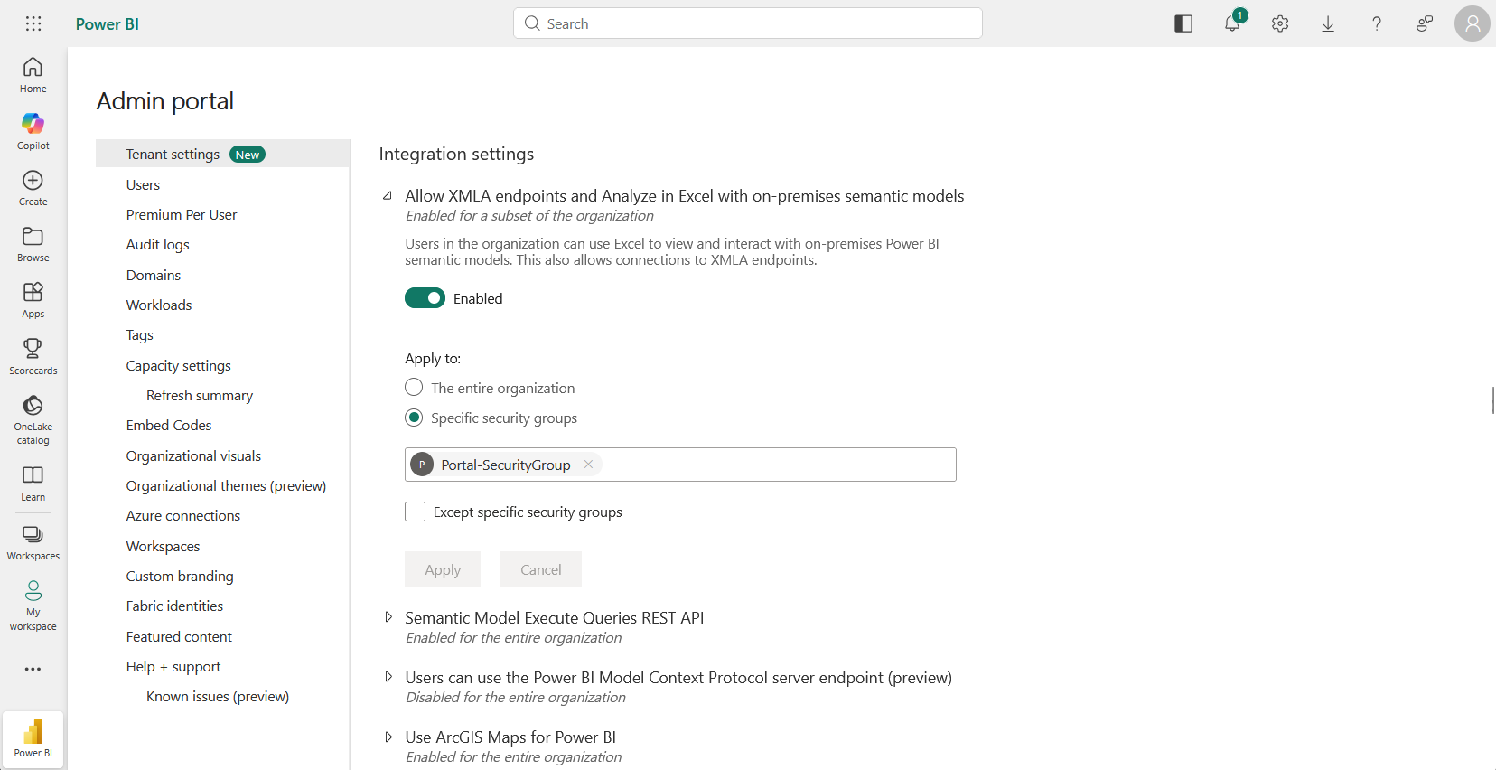Viewport: 1496px width, 770px height.
Task: Open Tenant settings section
Action: point(222,154)
